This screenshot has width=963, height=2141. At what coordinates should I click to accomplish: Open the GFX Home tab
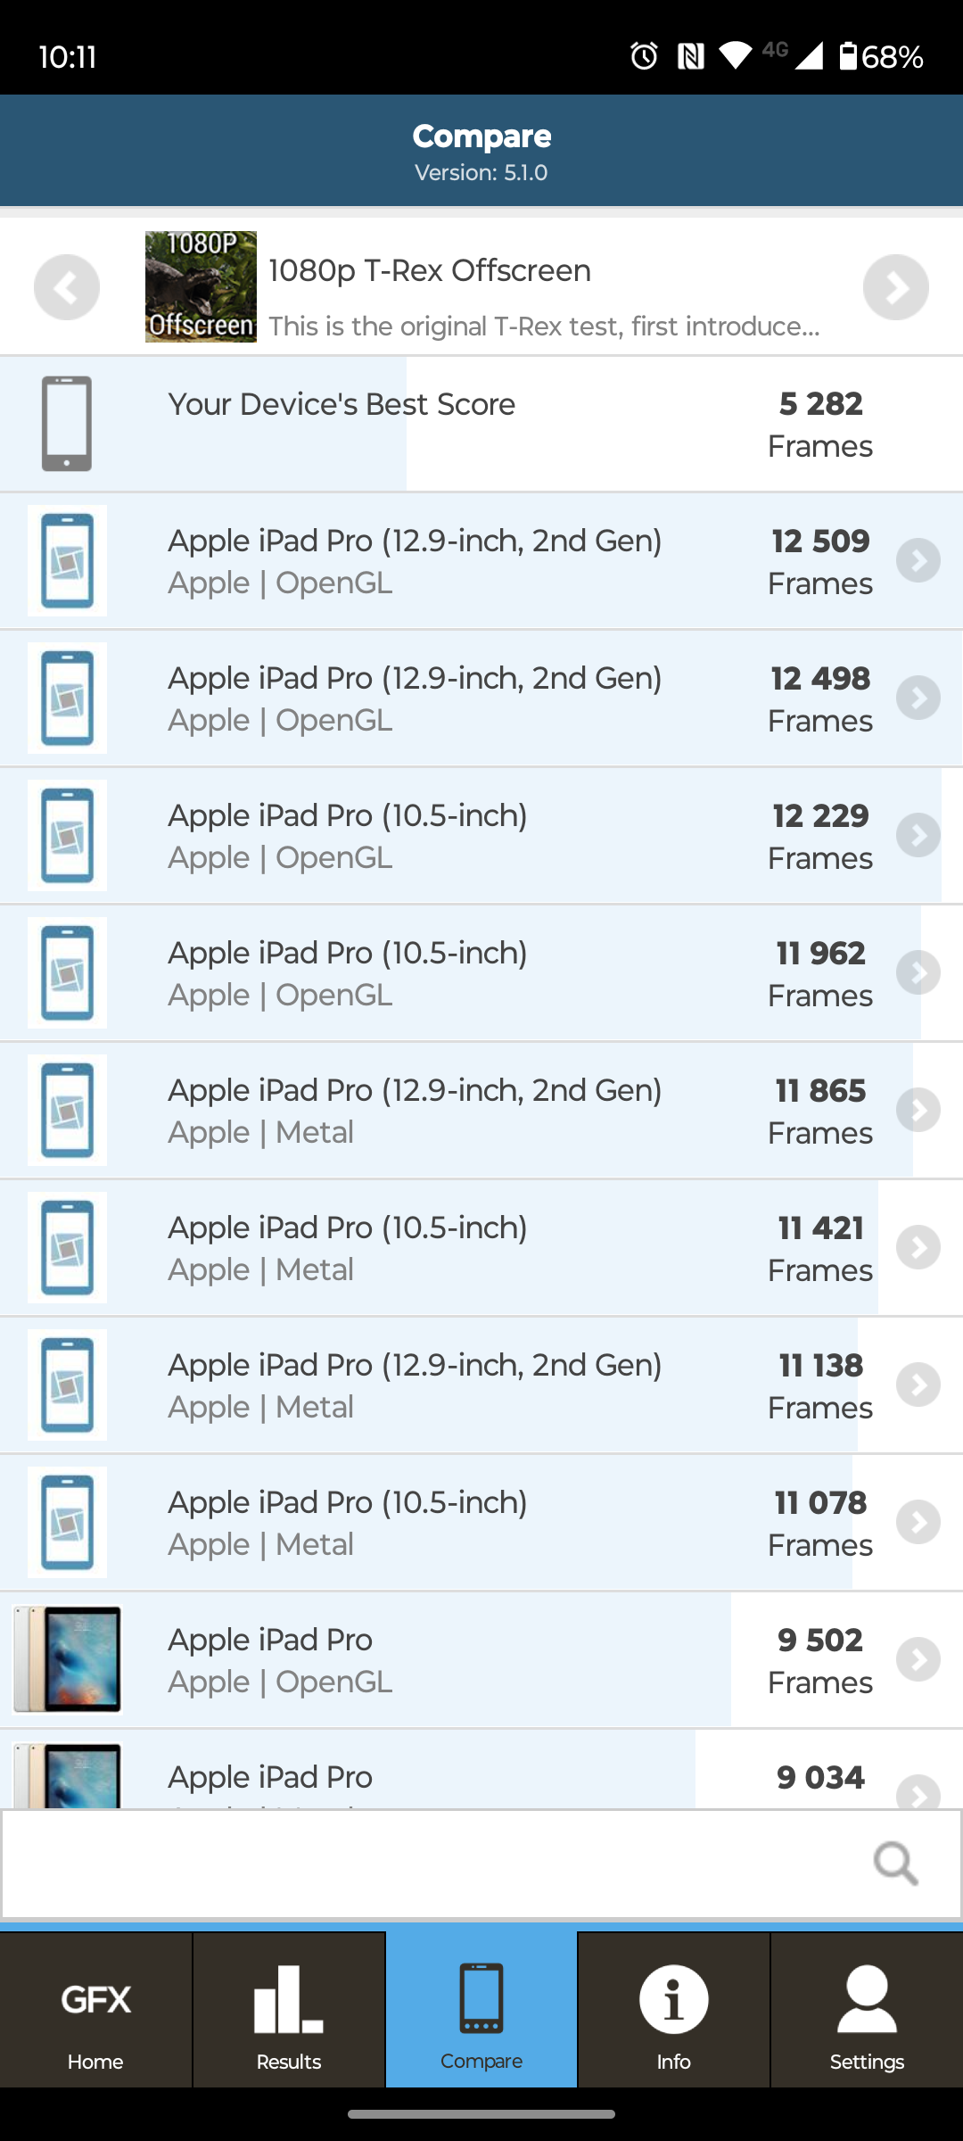point(95,2011)
